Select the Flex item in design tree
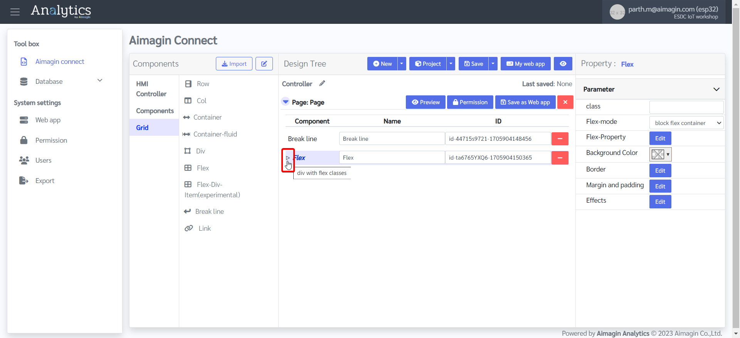The width and height of the screenshot is (740, 338). pos(299,158)
